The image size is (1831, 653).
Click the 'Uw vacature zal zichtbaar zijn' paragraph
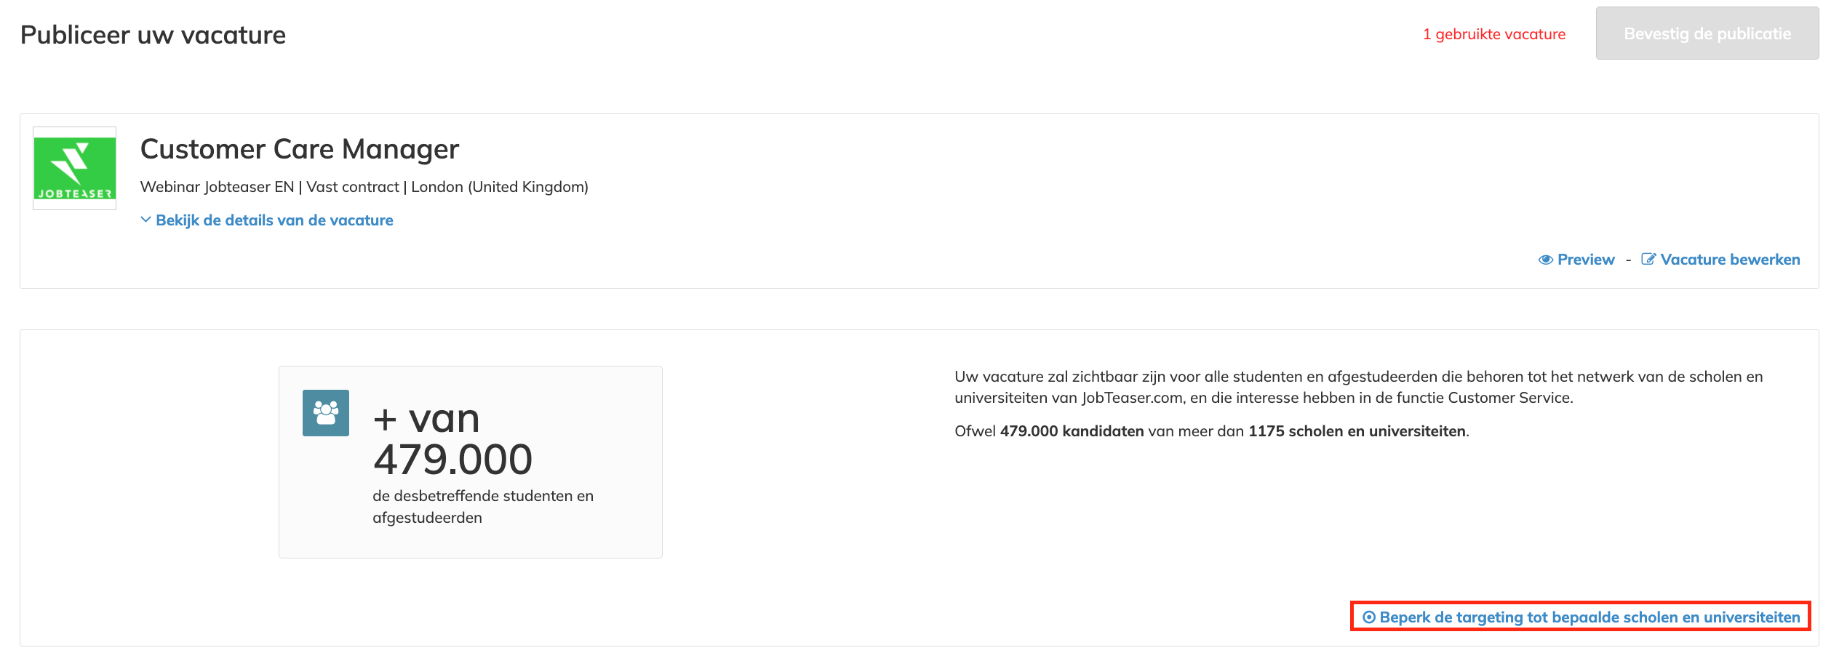pyautogui.click(x=1359, y=387)
